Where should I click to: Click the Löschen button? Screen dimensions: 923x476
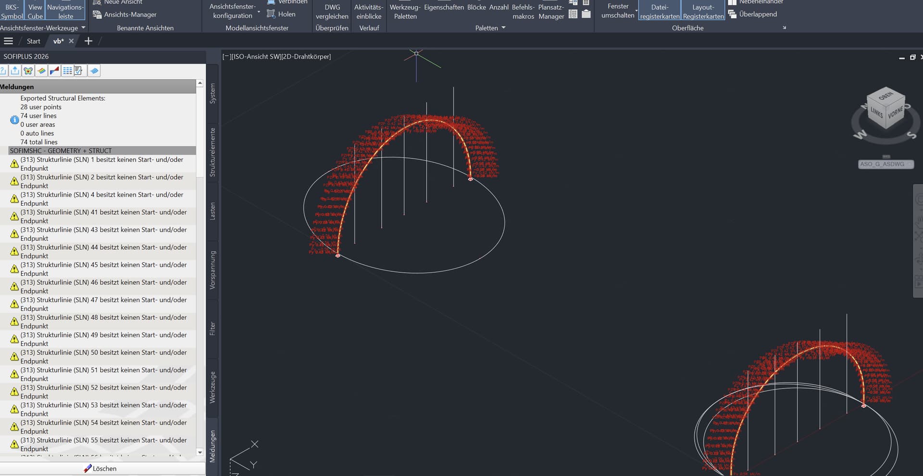(100, 468)
